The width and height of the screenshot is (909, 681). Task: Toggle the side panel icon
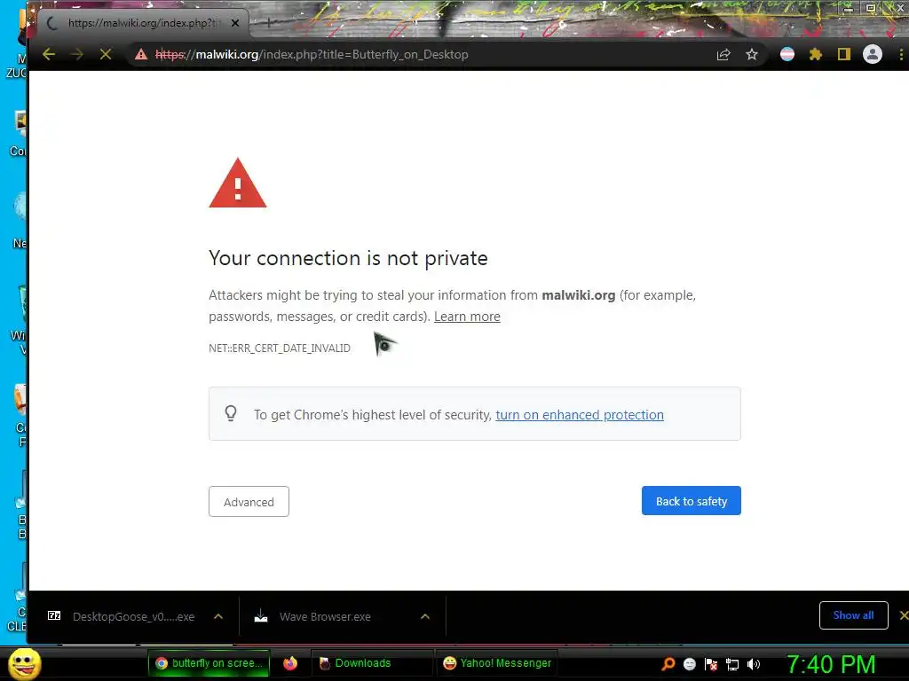coord(844,54)
